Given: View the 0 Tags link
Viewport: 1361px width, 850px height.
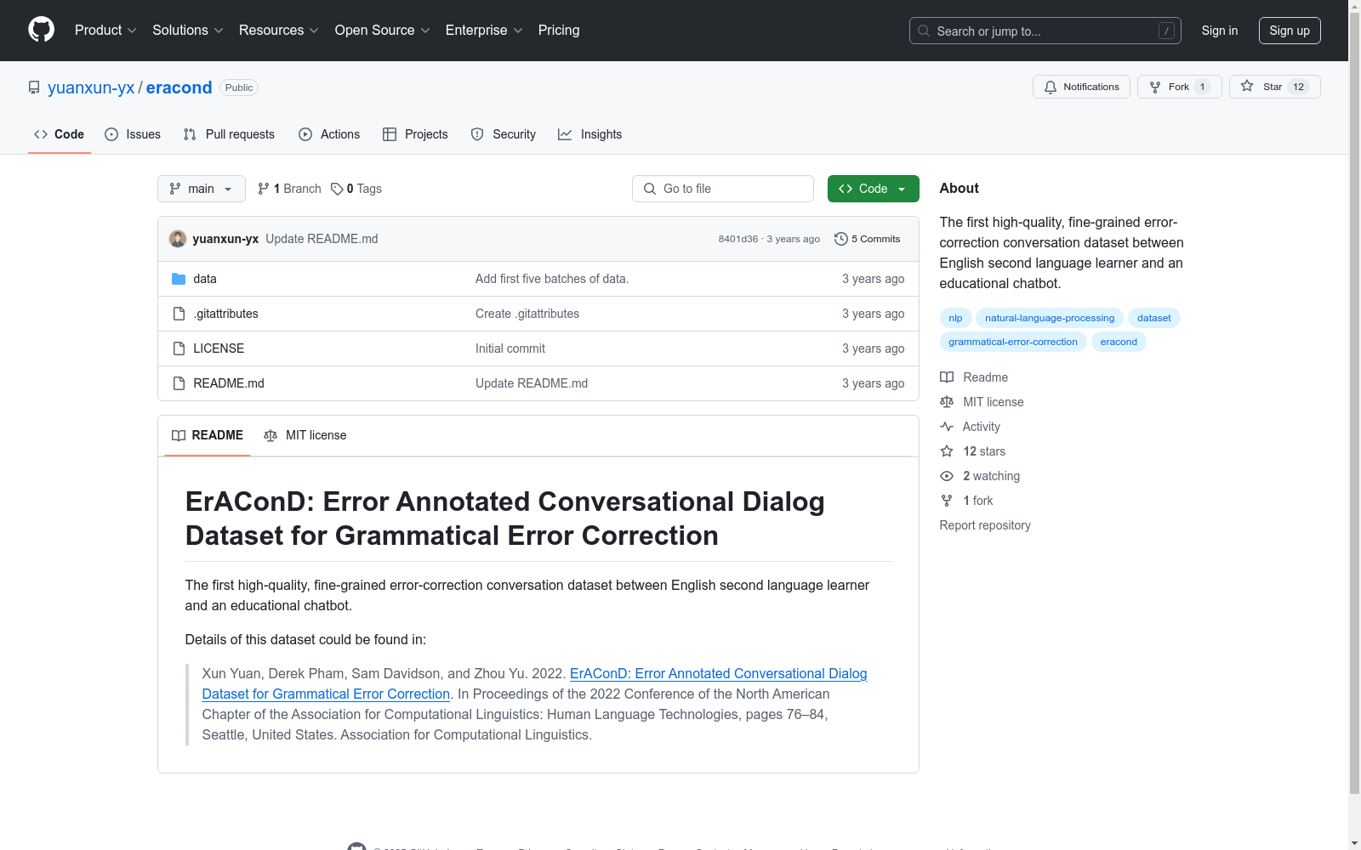Looking at the screenshot, I should coord(356,189).
